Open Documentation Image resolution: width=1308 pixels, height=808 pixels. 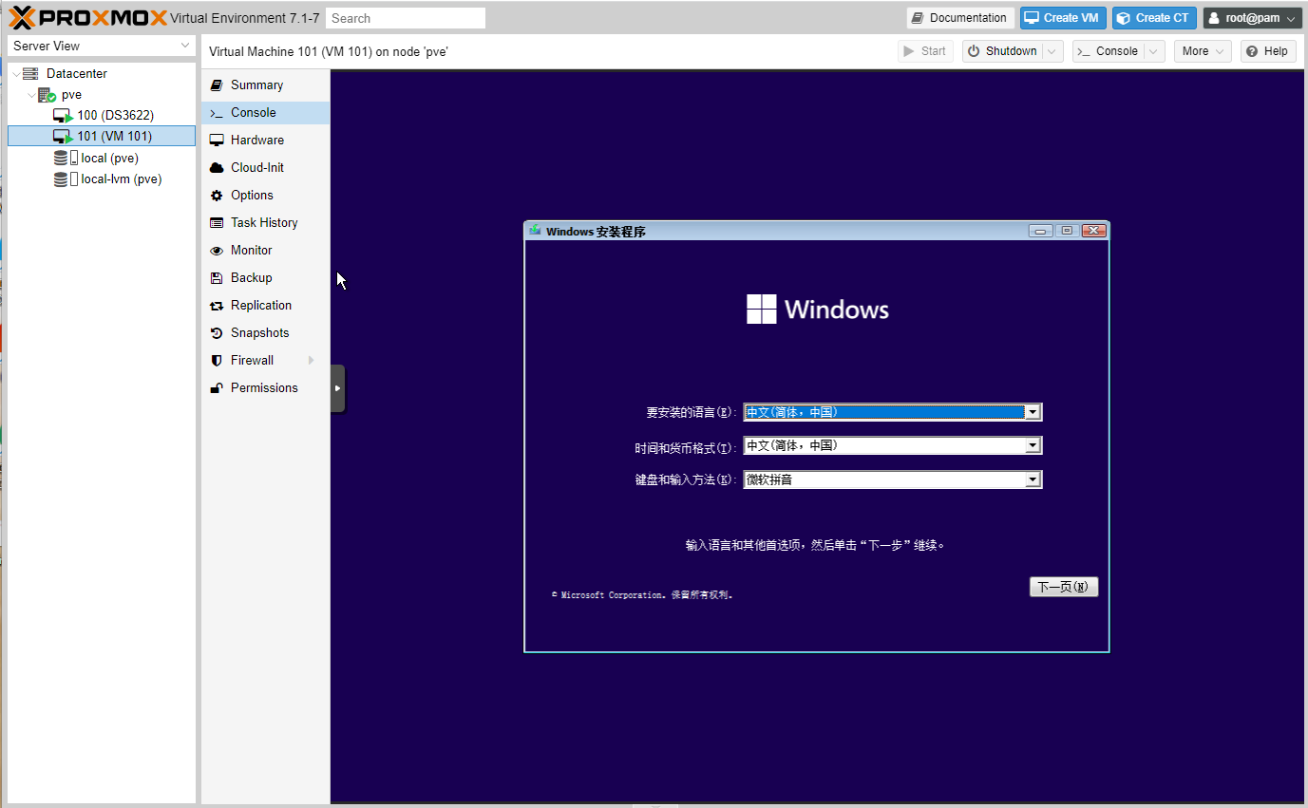(960, 18)
